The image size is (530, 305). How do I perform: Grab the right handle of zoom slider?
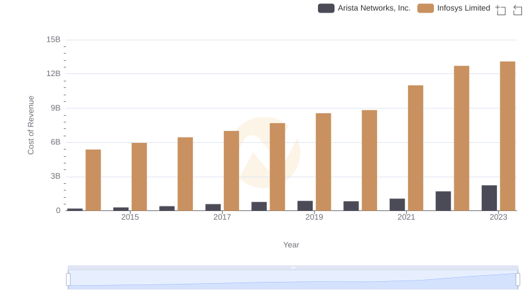(x=517, y=280)
